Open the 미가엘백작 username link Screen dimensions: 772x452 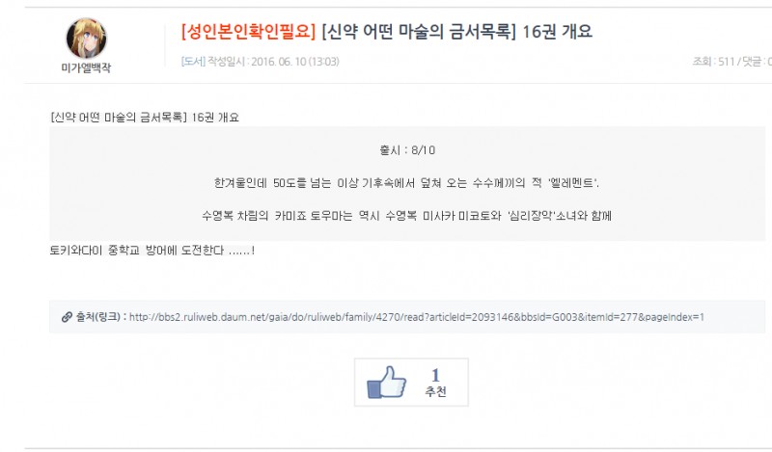point(86,67)
